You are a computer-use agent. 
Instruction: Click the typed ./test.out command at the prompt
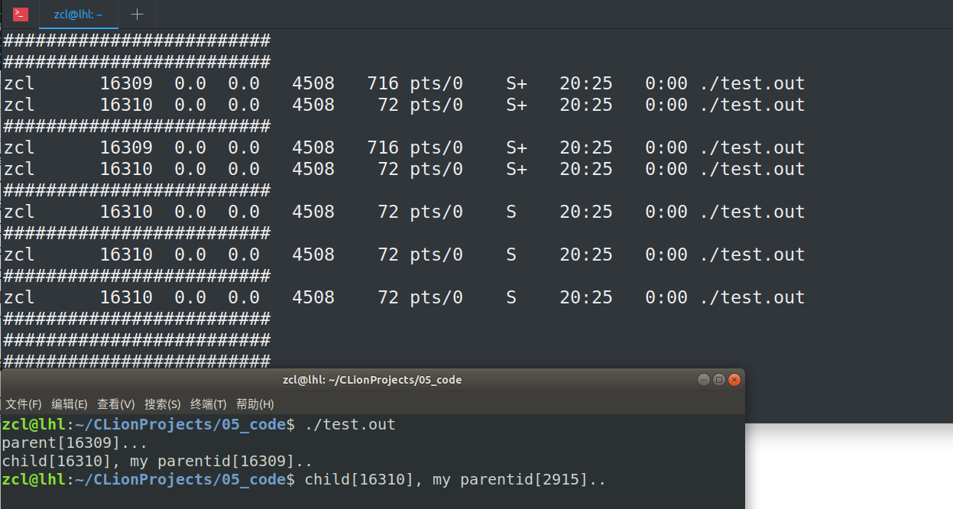coord(350,424)
